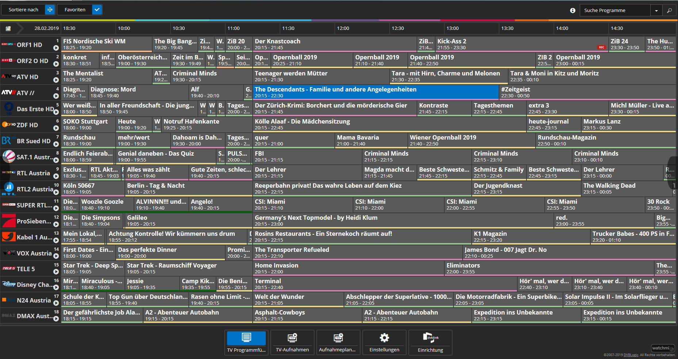Click the SAT.1 Austria channel logo
Screen dimensions: 678x359
point(9,157)
